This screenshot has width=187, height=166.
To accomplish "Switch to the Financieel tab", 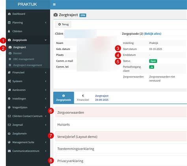I will coord(83,98).
